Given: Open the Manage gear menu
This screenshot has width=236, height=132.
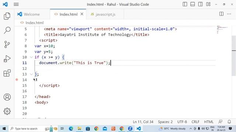Looking at the screenshot, I should pos(7,111).
